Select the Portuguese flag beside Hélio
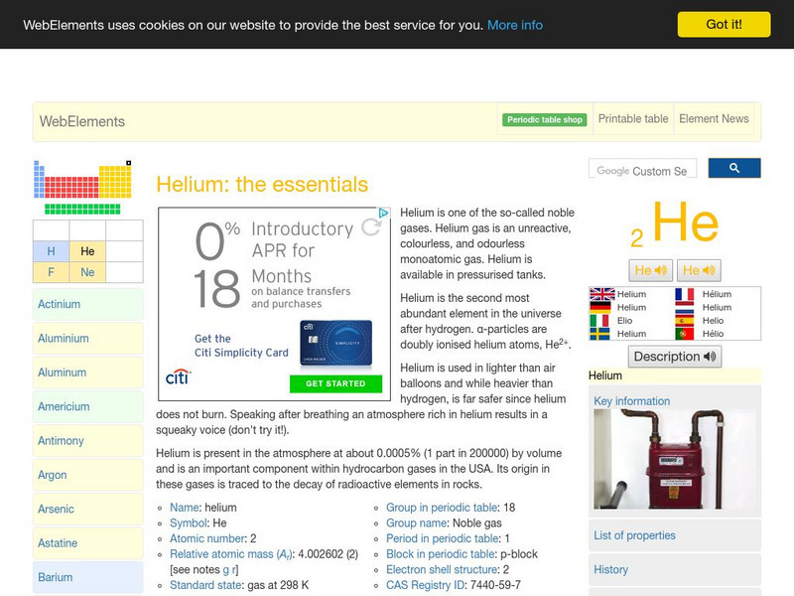This screenshot has height=596, width=794. (x=685, y=335)
